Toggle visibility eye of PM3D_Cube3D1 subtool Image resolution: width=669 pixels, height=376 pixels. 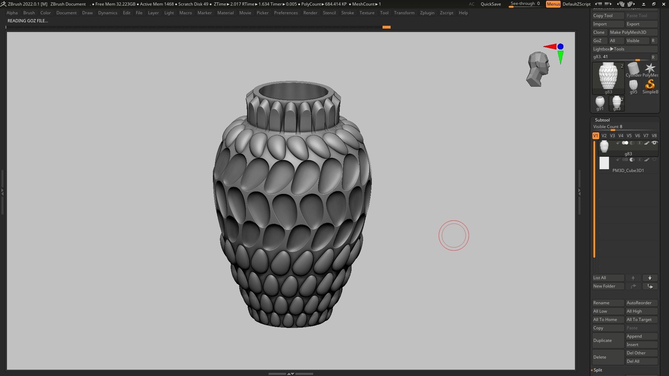pos(654,160)
